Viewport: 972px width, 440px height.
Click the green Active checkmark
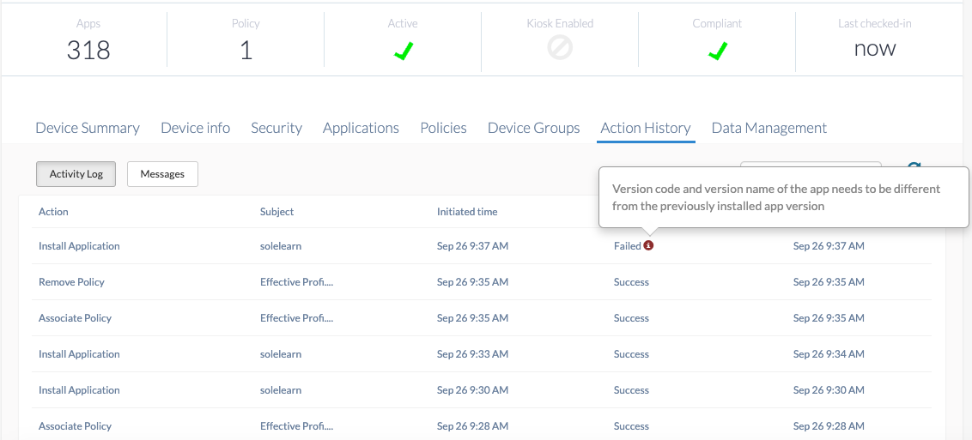pyautogui.click(x=403, y=52)
